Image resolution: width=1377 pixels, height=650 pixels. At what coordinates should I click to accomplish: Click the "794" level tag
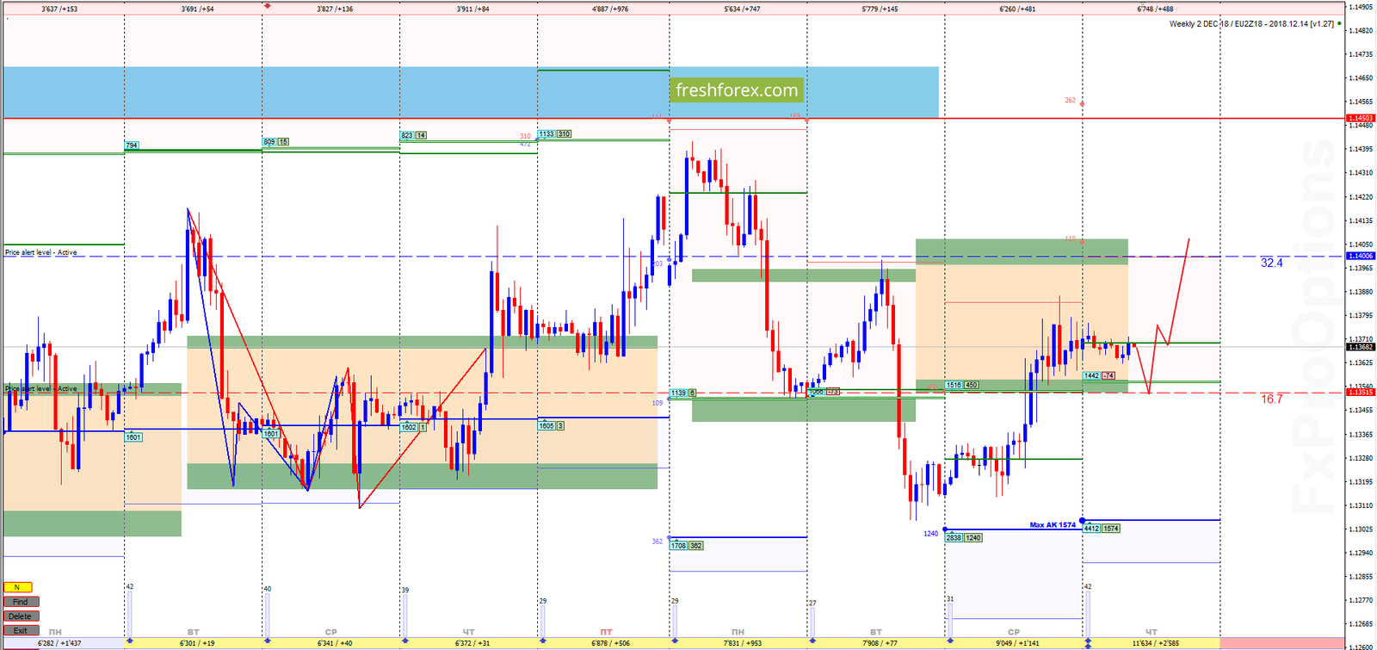[x=132, y=145]
